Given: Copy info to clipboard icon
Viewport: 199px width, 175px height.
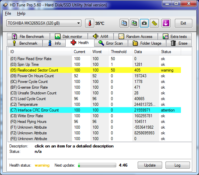Looking at the screenshot, I should pyautogui.click(x=124, y=23).
